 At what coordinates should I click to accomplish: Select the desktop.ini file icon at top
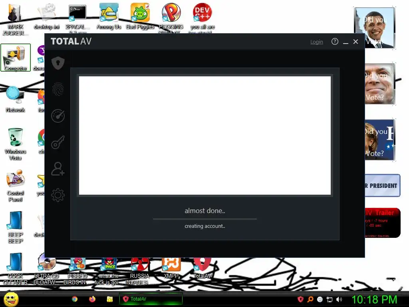[46, 16]
